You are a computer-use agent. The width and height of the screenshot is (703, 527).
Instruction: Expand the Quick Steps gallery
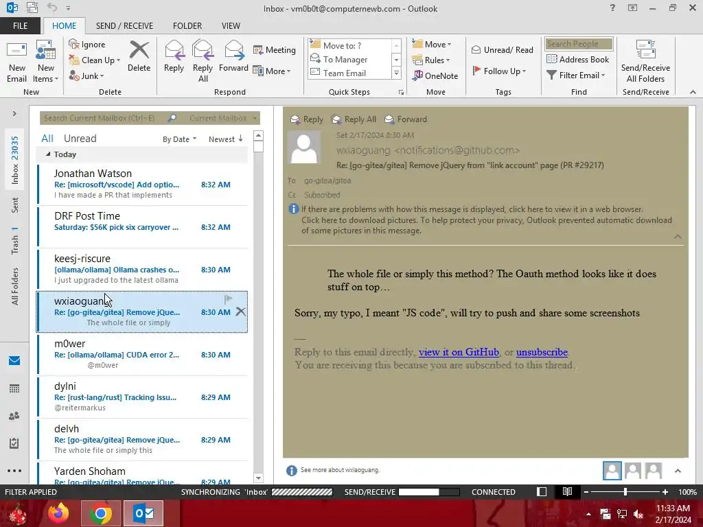396,73
